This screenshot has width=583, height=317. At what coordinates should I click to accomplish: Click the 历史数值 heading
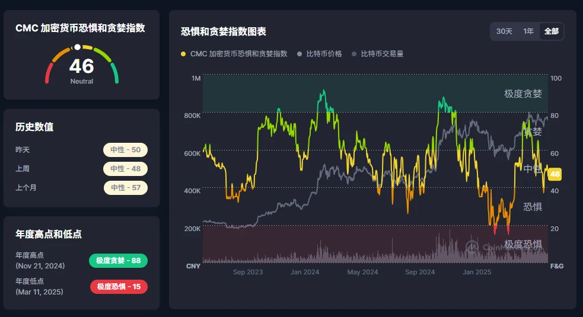tap(34, 127)
